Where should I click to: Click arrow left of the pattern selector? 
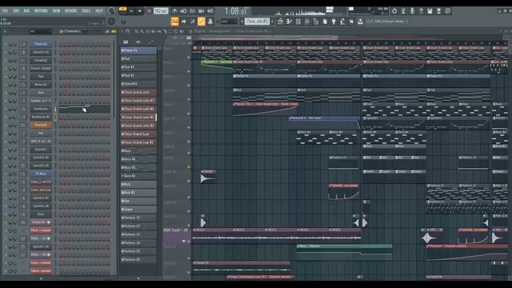point(242,22)
